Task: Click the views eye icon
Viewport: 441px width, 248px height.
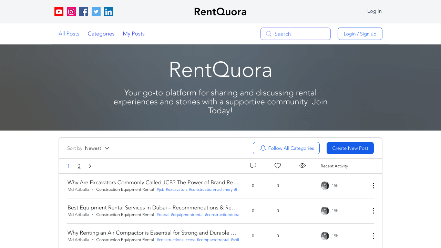Action: (x=302, y=166)
